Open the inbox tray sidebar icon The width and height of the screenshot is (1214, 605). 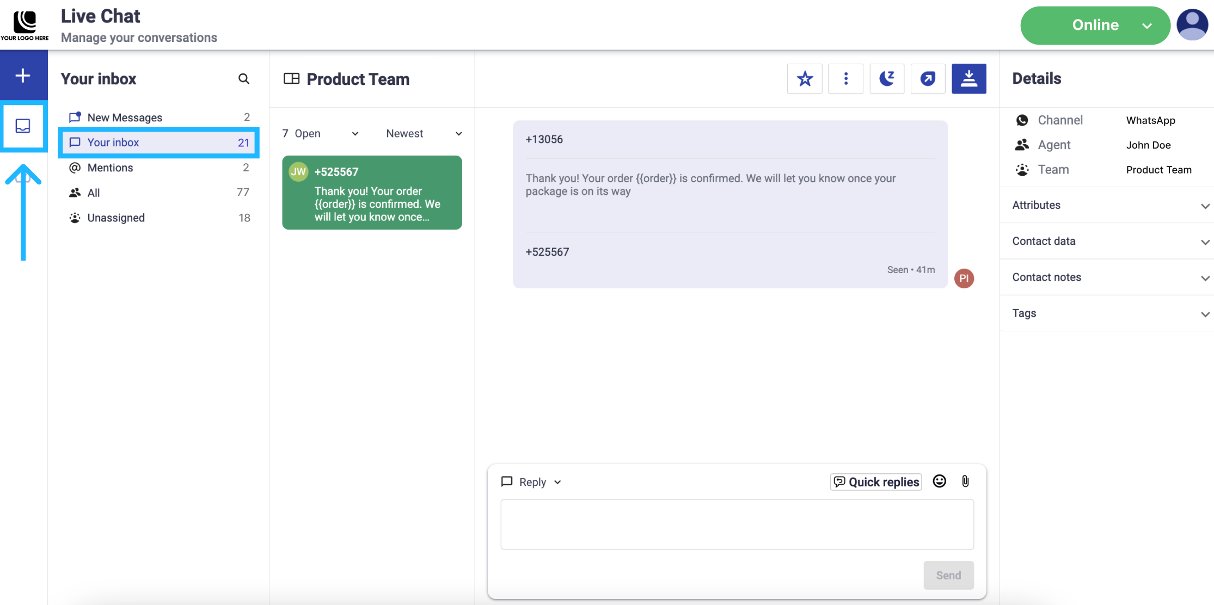[x=23, y=126]
